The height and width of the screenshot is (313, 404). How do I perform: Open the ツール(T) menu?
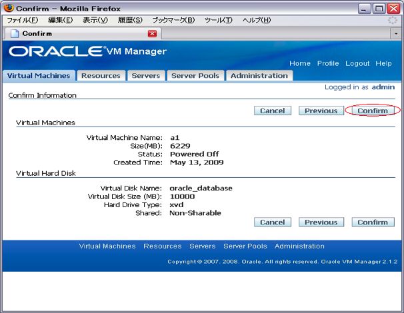coord(219,20)
